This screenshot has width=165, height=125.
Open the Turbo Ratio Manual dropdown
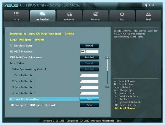tap(89, 63)
